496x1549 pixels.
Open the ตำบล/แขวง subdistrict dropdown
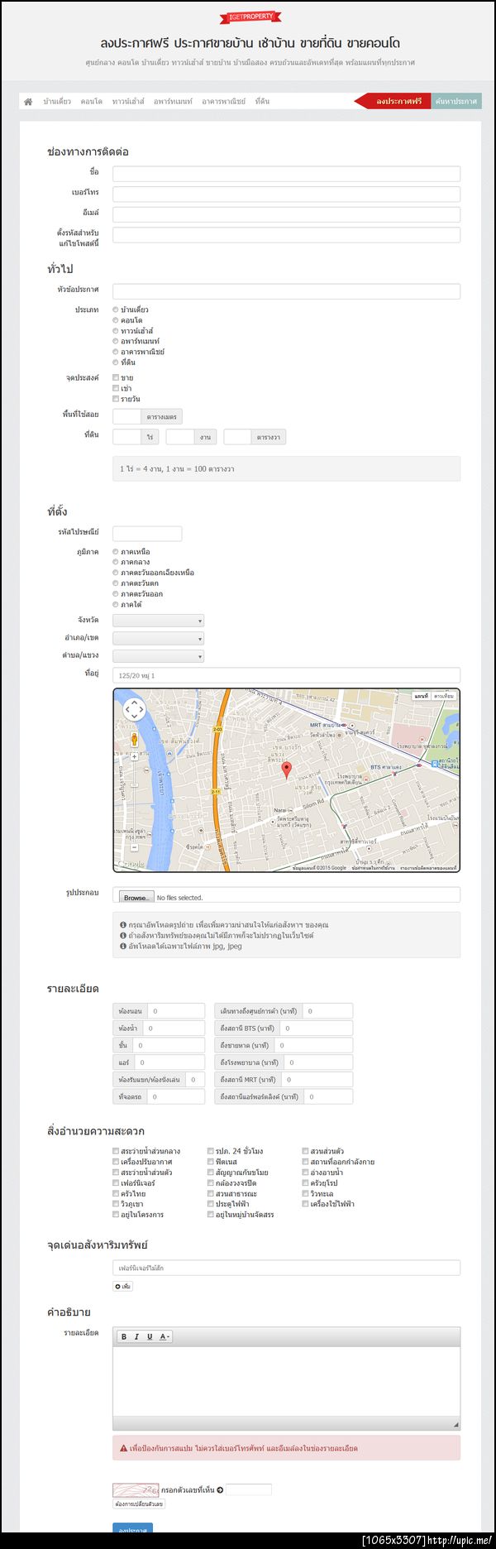click(158, 656)
